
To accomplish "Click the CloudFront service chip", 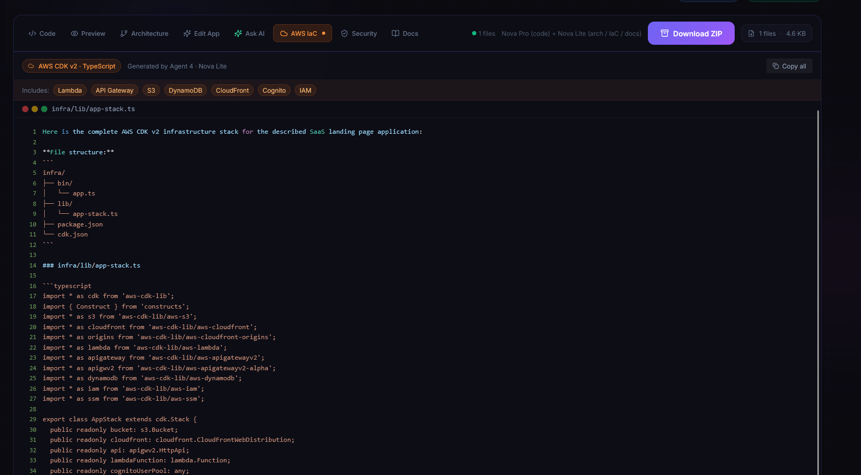I will [232, 91].
